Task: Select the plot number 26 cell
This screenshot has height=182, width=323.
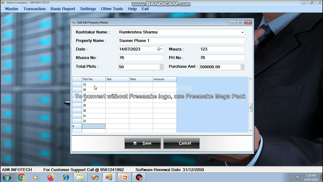Action: coord(94,90)
